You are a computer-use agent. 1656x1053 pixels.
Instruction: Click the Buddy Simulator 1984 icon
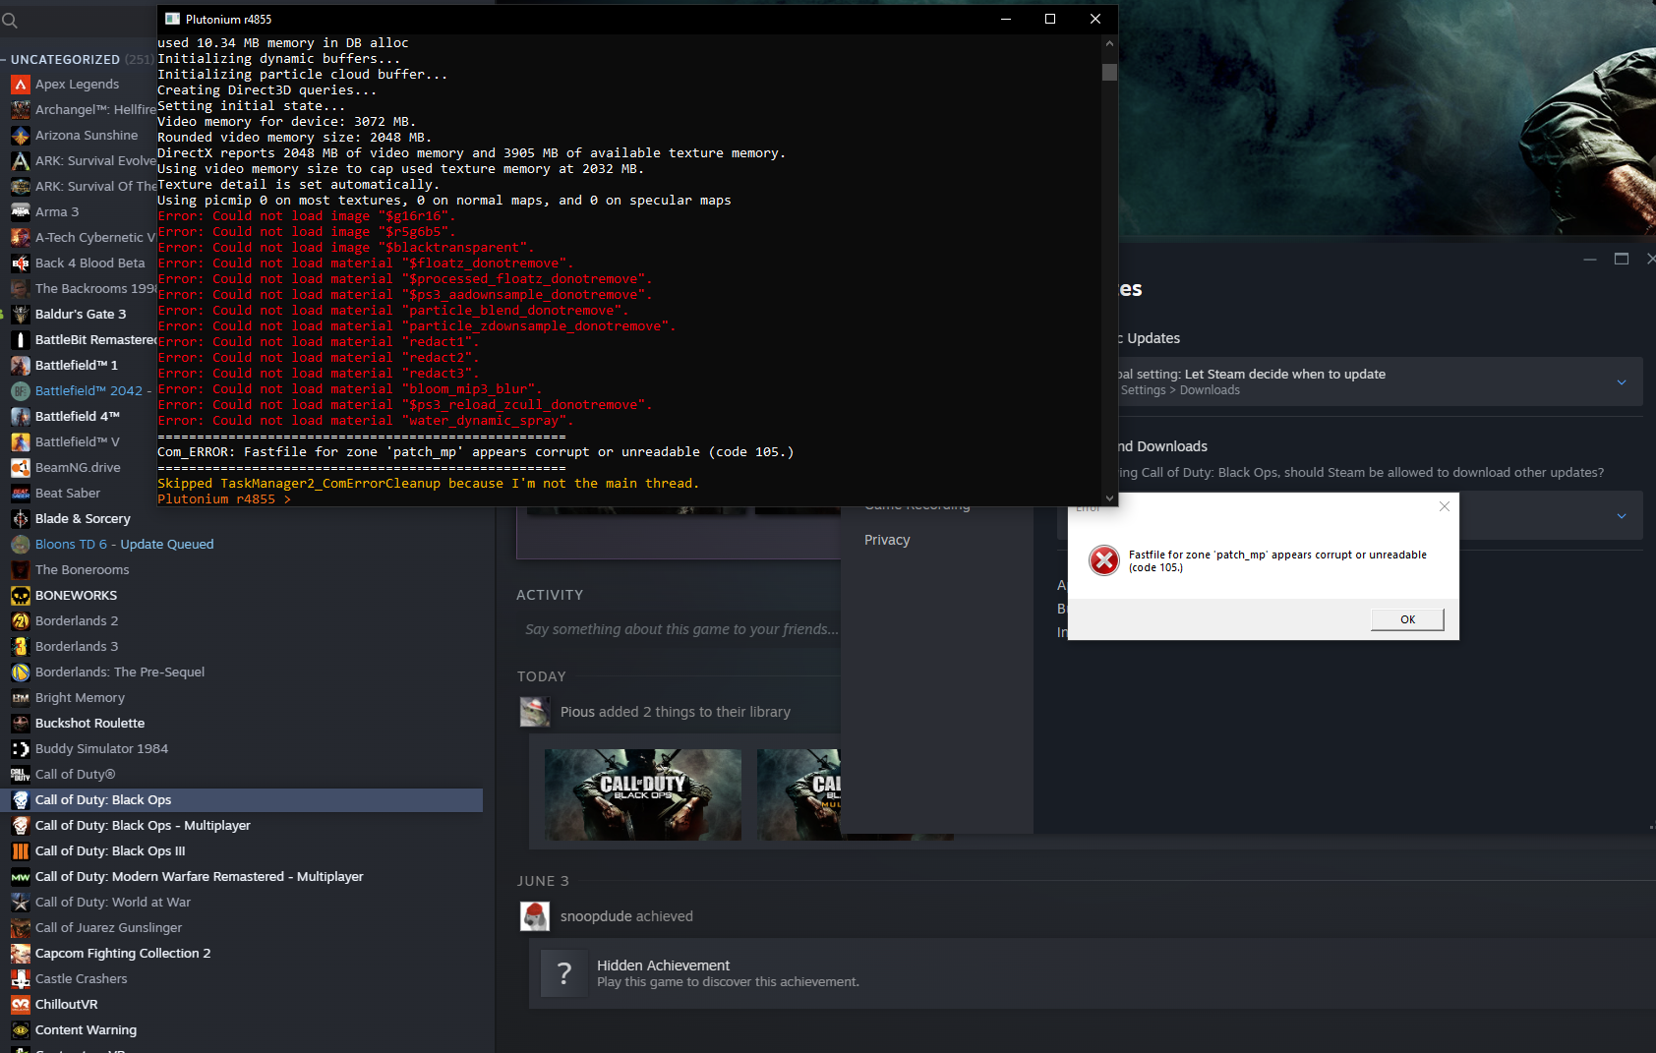point(21,749)
